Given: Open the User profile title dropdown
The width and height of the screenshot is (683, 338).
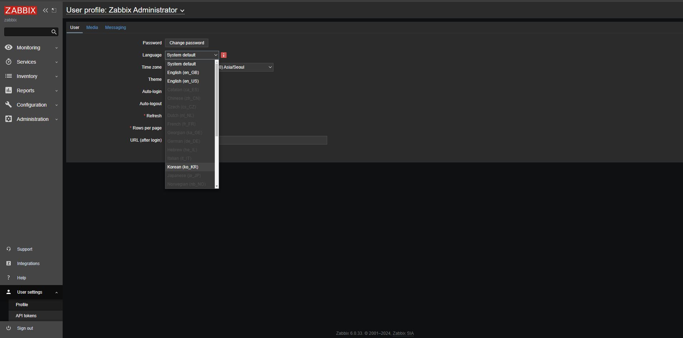Looking at the screenshot, I should (125, 10).
